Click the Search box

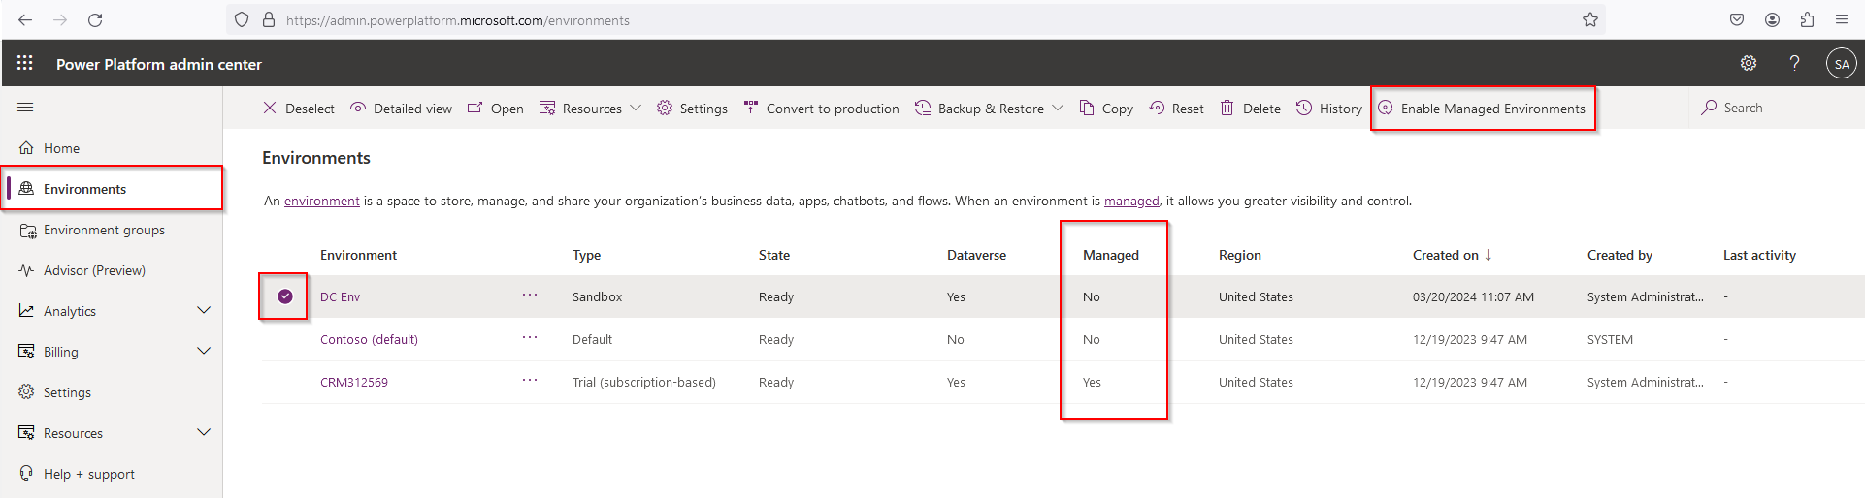[x=1743, y=108]
